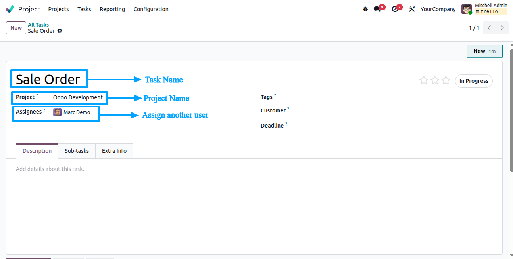
Task: Click Mitchell Admin's avatar picture
Action: click(x=467, y=9)
